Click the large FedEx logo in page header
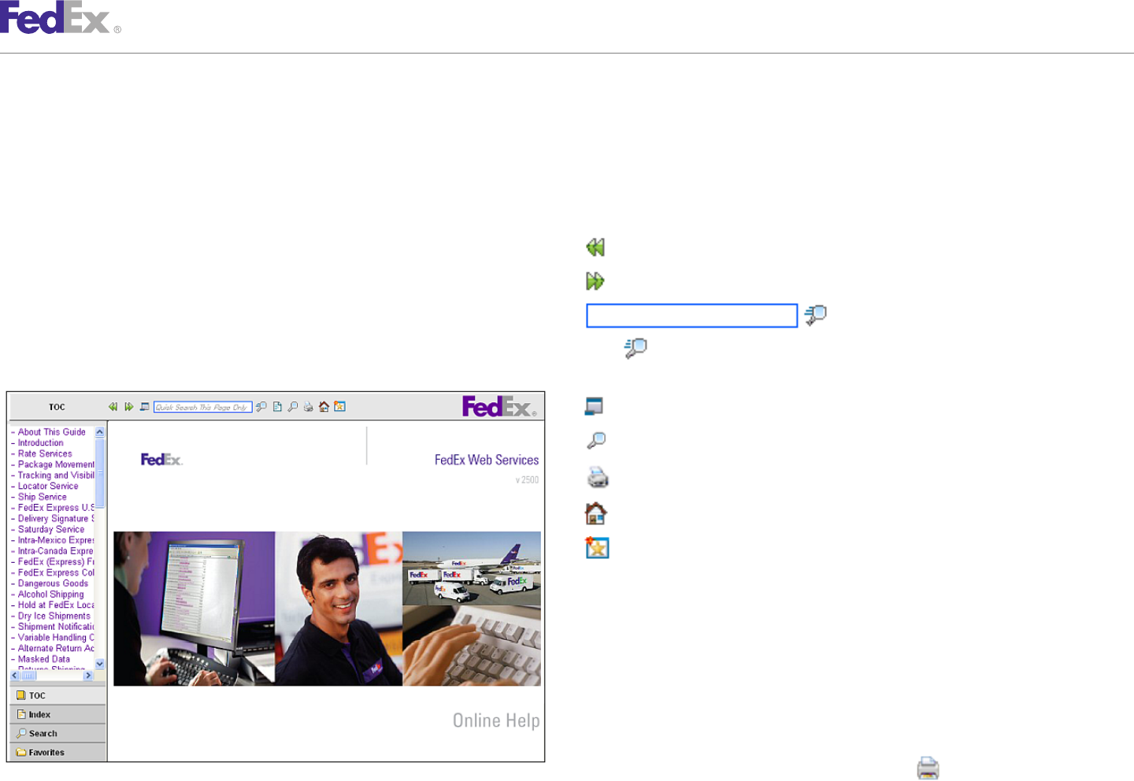The width and height of the screenshot is (1134, 781). (x=61, y=17)
